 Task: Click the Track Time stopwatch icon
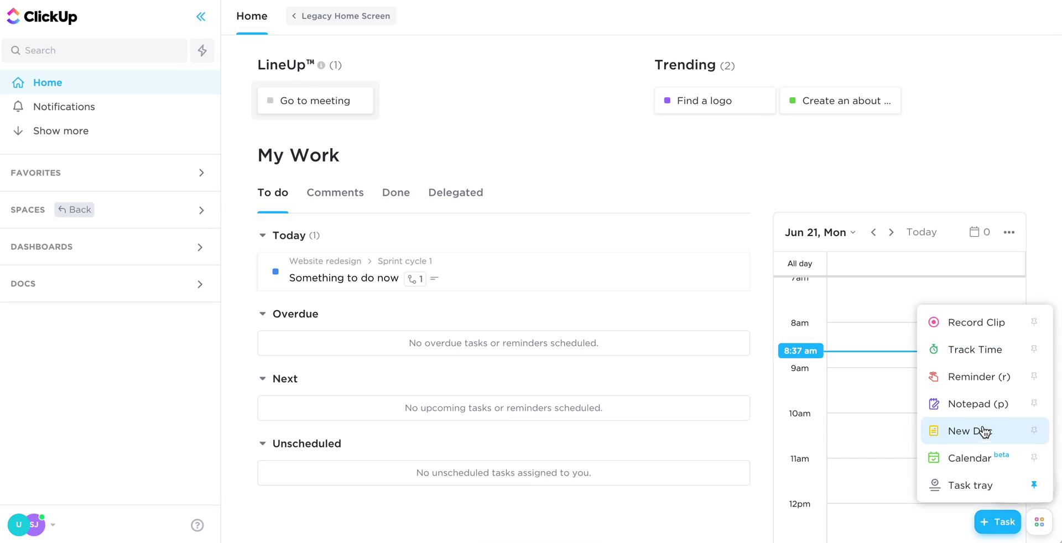pyautogui.click(x=934, y=349)
